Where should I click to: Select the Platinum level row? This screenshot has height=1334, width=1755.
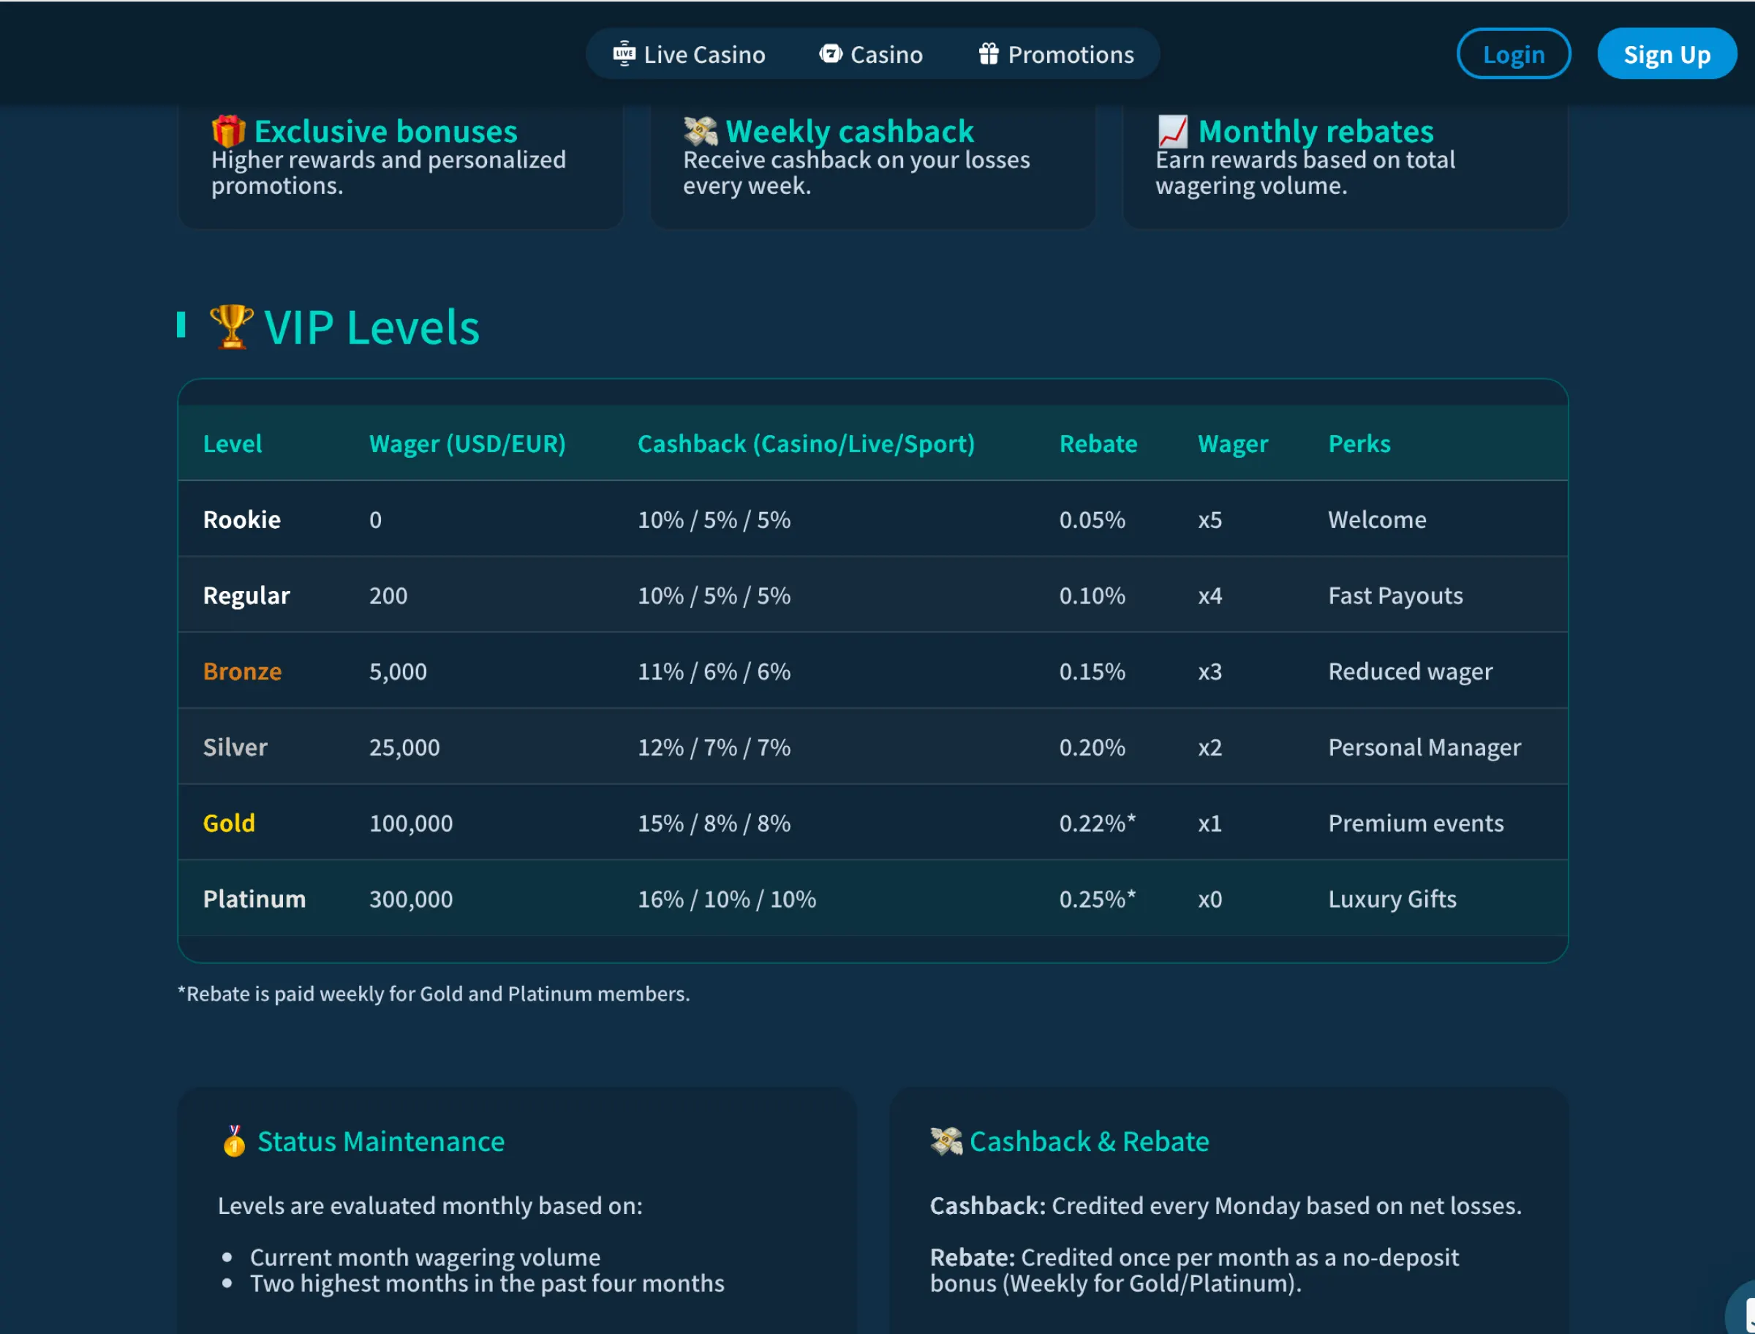872,898
